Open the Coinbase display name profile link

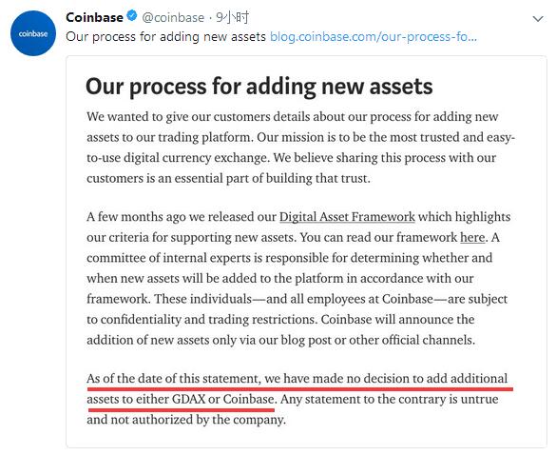pyautogui.click(x=94, y=17)
